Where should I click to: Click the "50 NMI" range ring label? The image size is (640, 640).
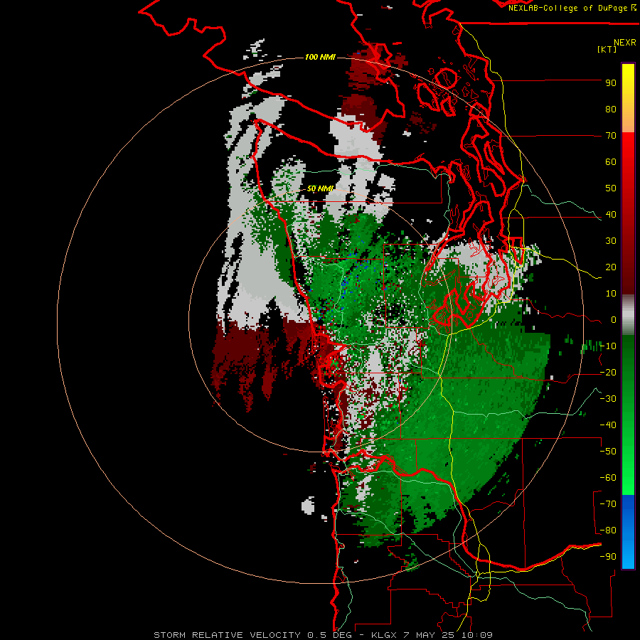click(320, 188)
